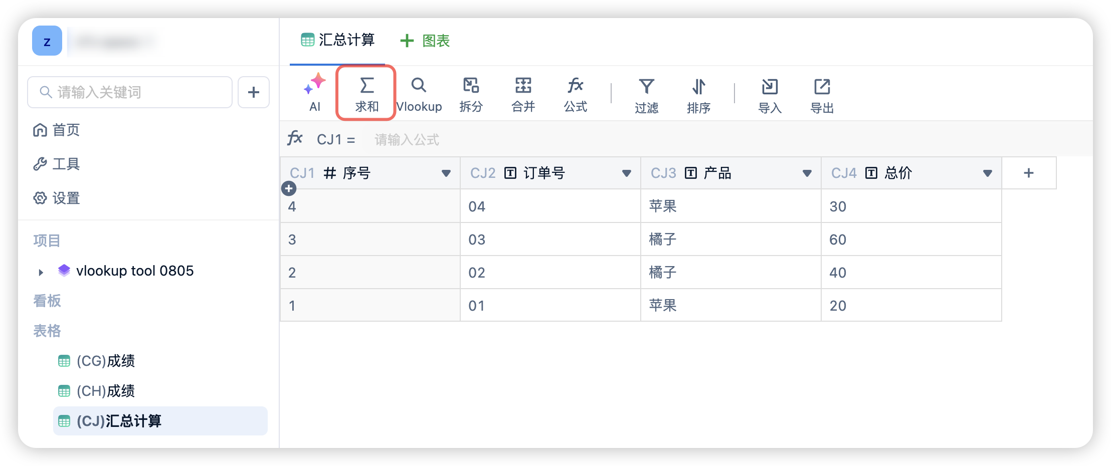Open the 排序 sort tool
Image resolution: width=1111 pixels, height=466 pixels.
(x=699, y=95)
